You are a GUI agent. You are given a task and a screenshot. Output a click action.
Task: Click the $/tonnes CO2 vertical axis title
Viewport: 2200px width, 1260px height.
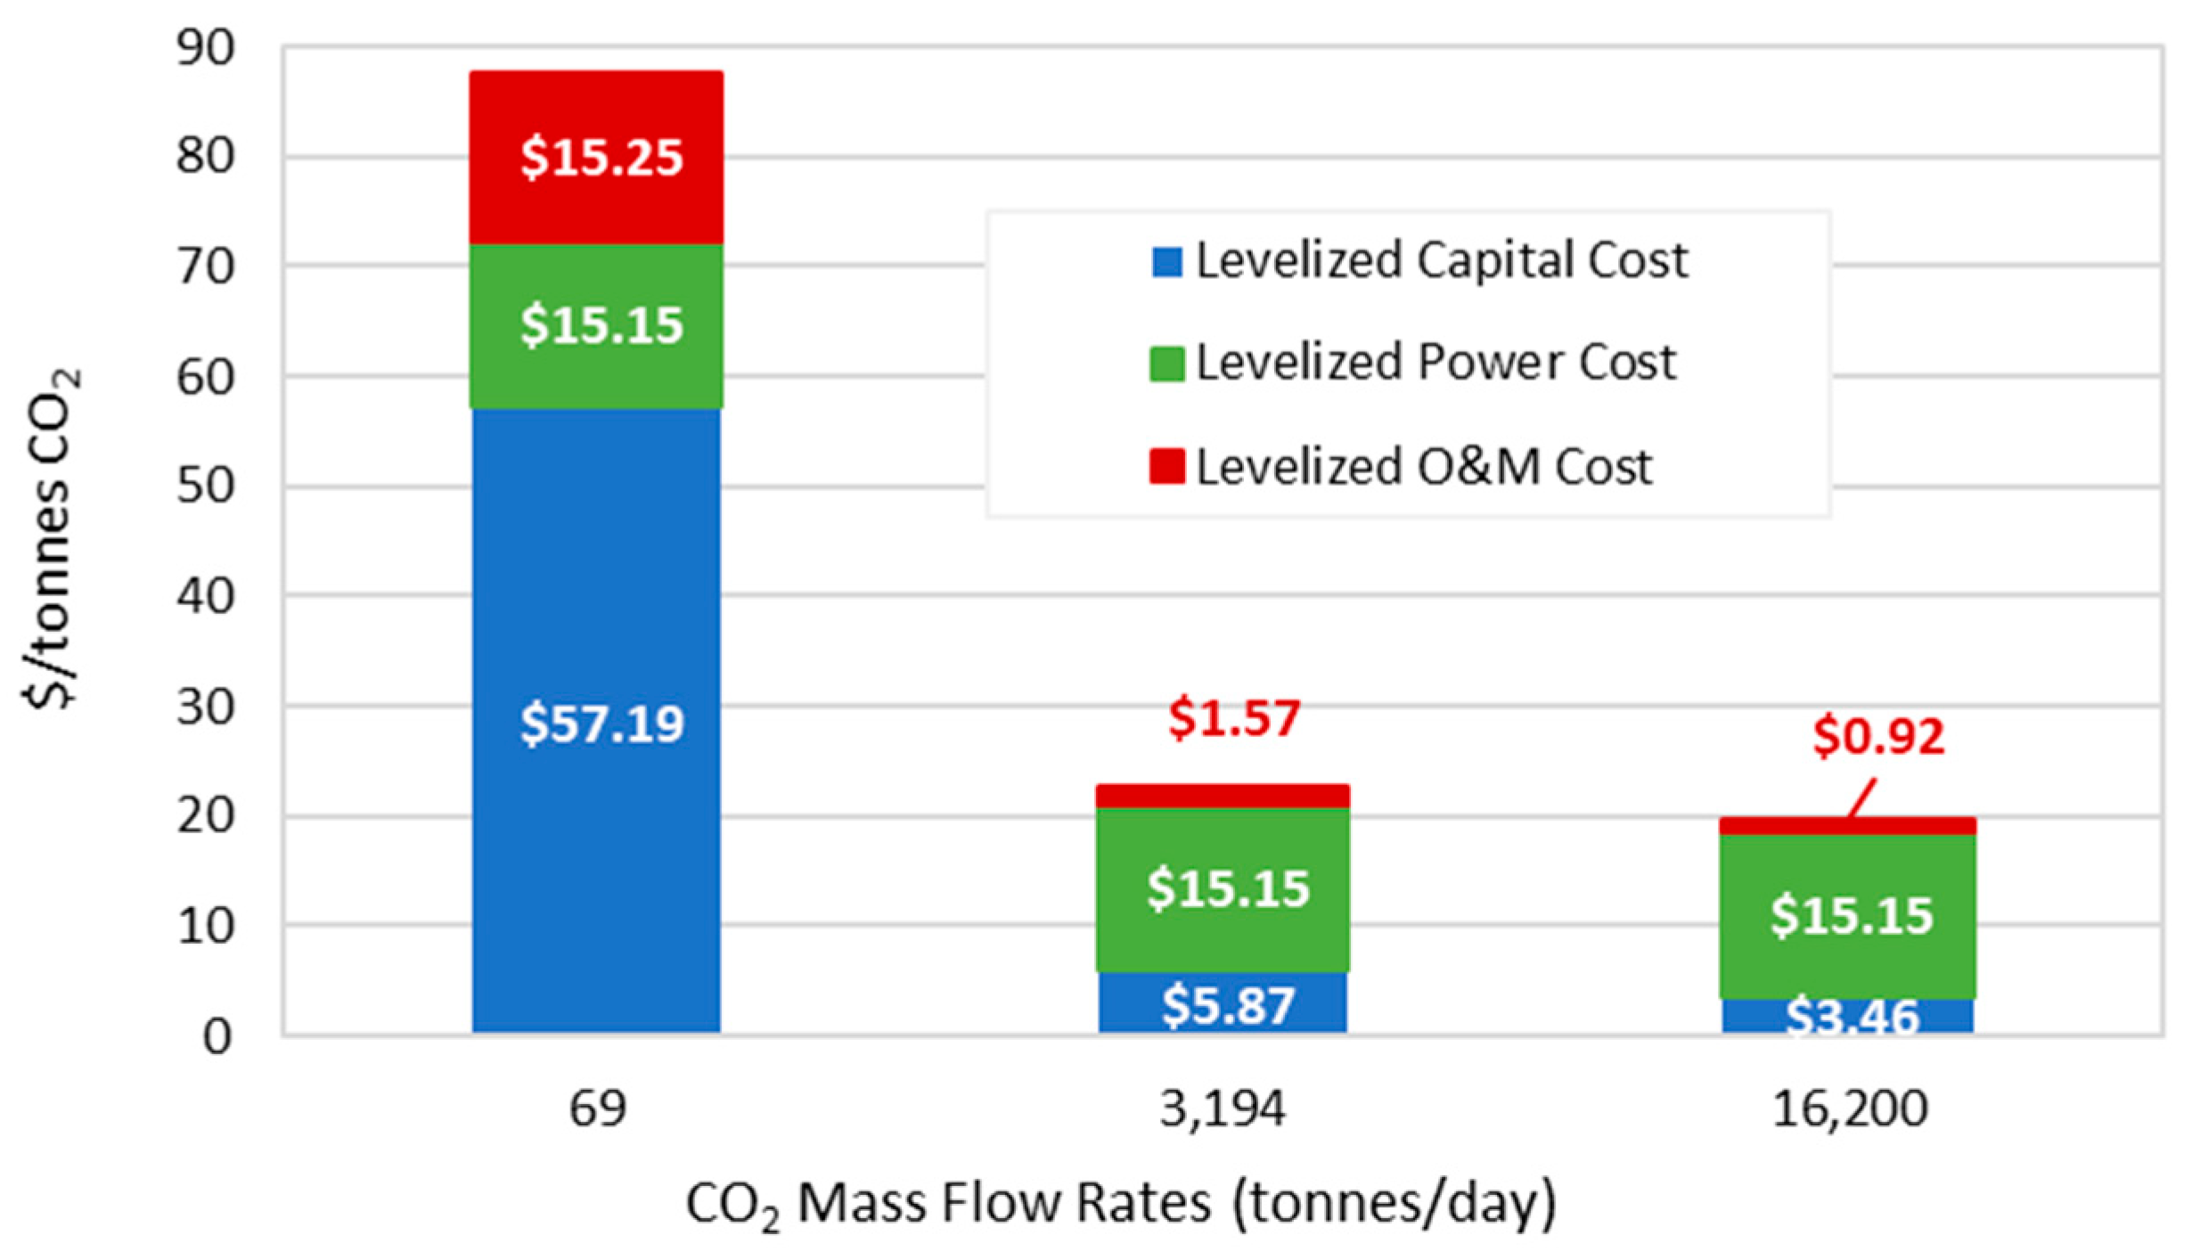point(51,539)
